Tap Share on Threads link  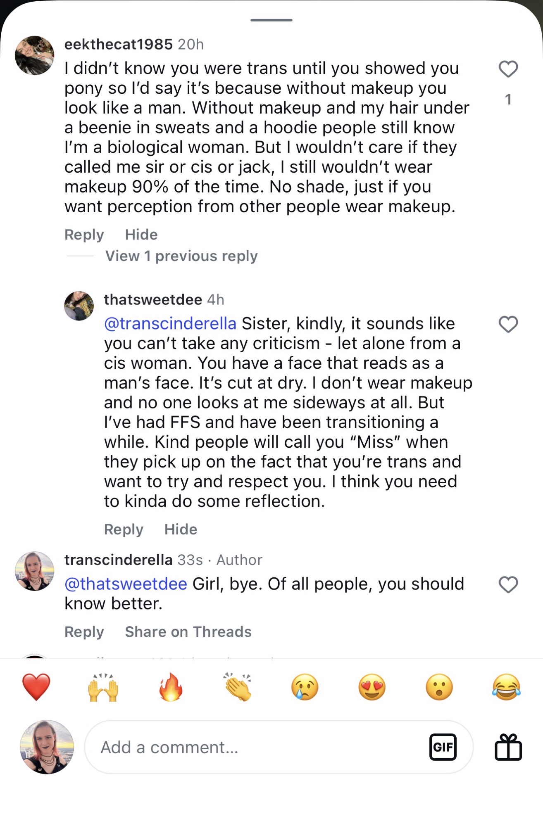188,632
